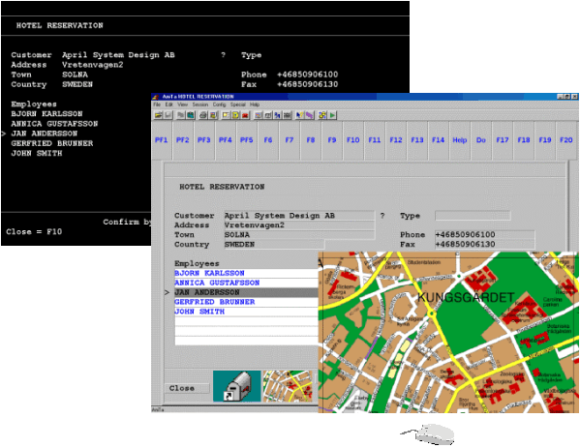Open the small map thumbnail beside mailbox

(x=288, y=386)
